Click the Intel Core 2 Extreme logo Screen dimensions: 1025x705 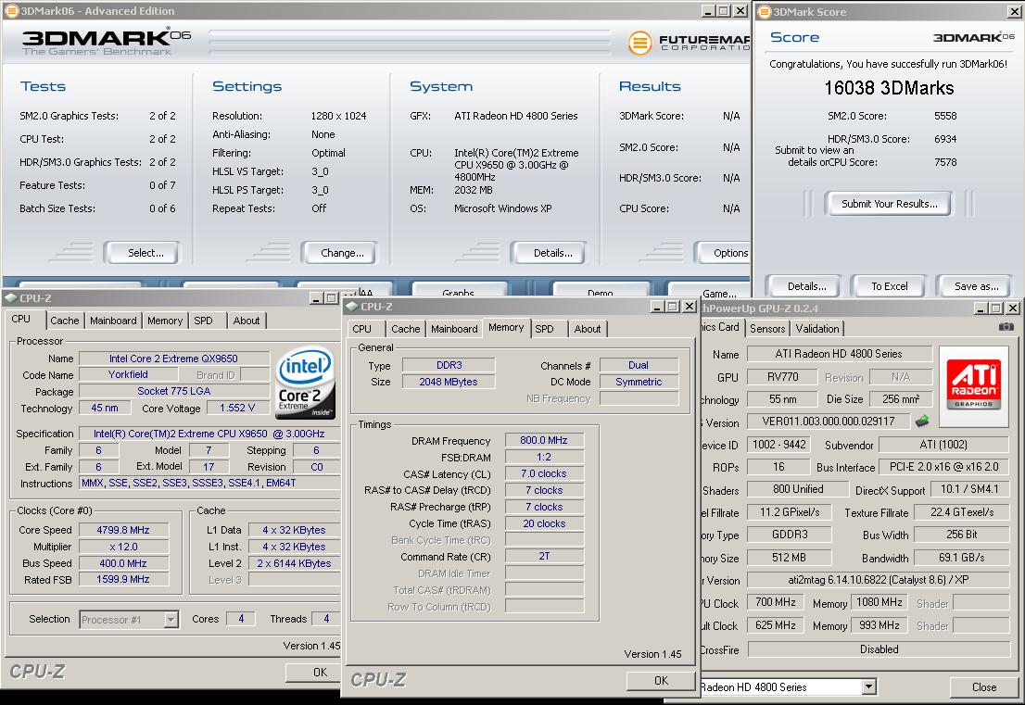[x=305, y=383]
